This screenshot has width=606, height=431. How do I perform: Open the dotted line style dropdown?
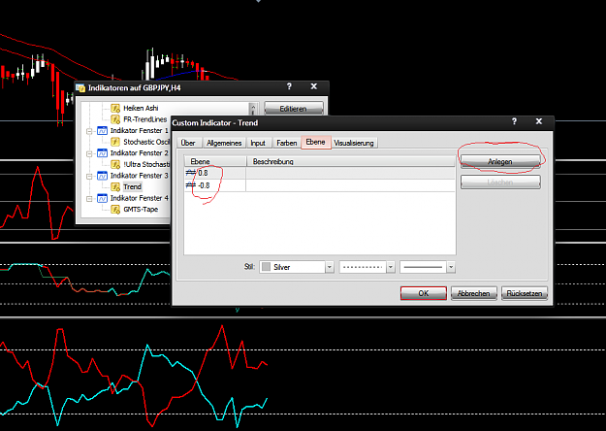click(391, 267)
